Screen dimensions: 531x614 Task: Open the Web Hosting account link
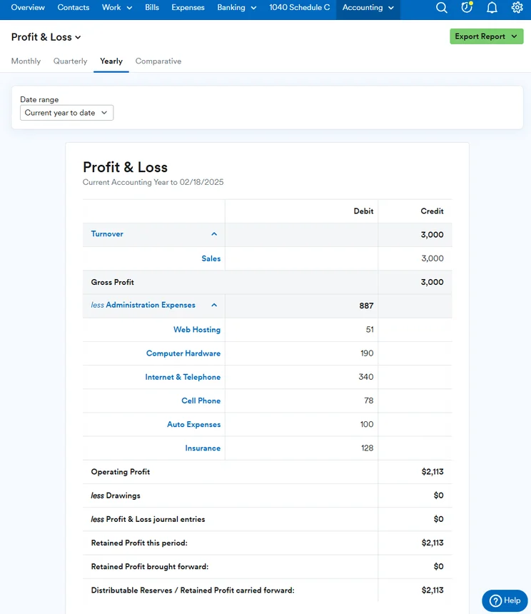tap(197, 330)
